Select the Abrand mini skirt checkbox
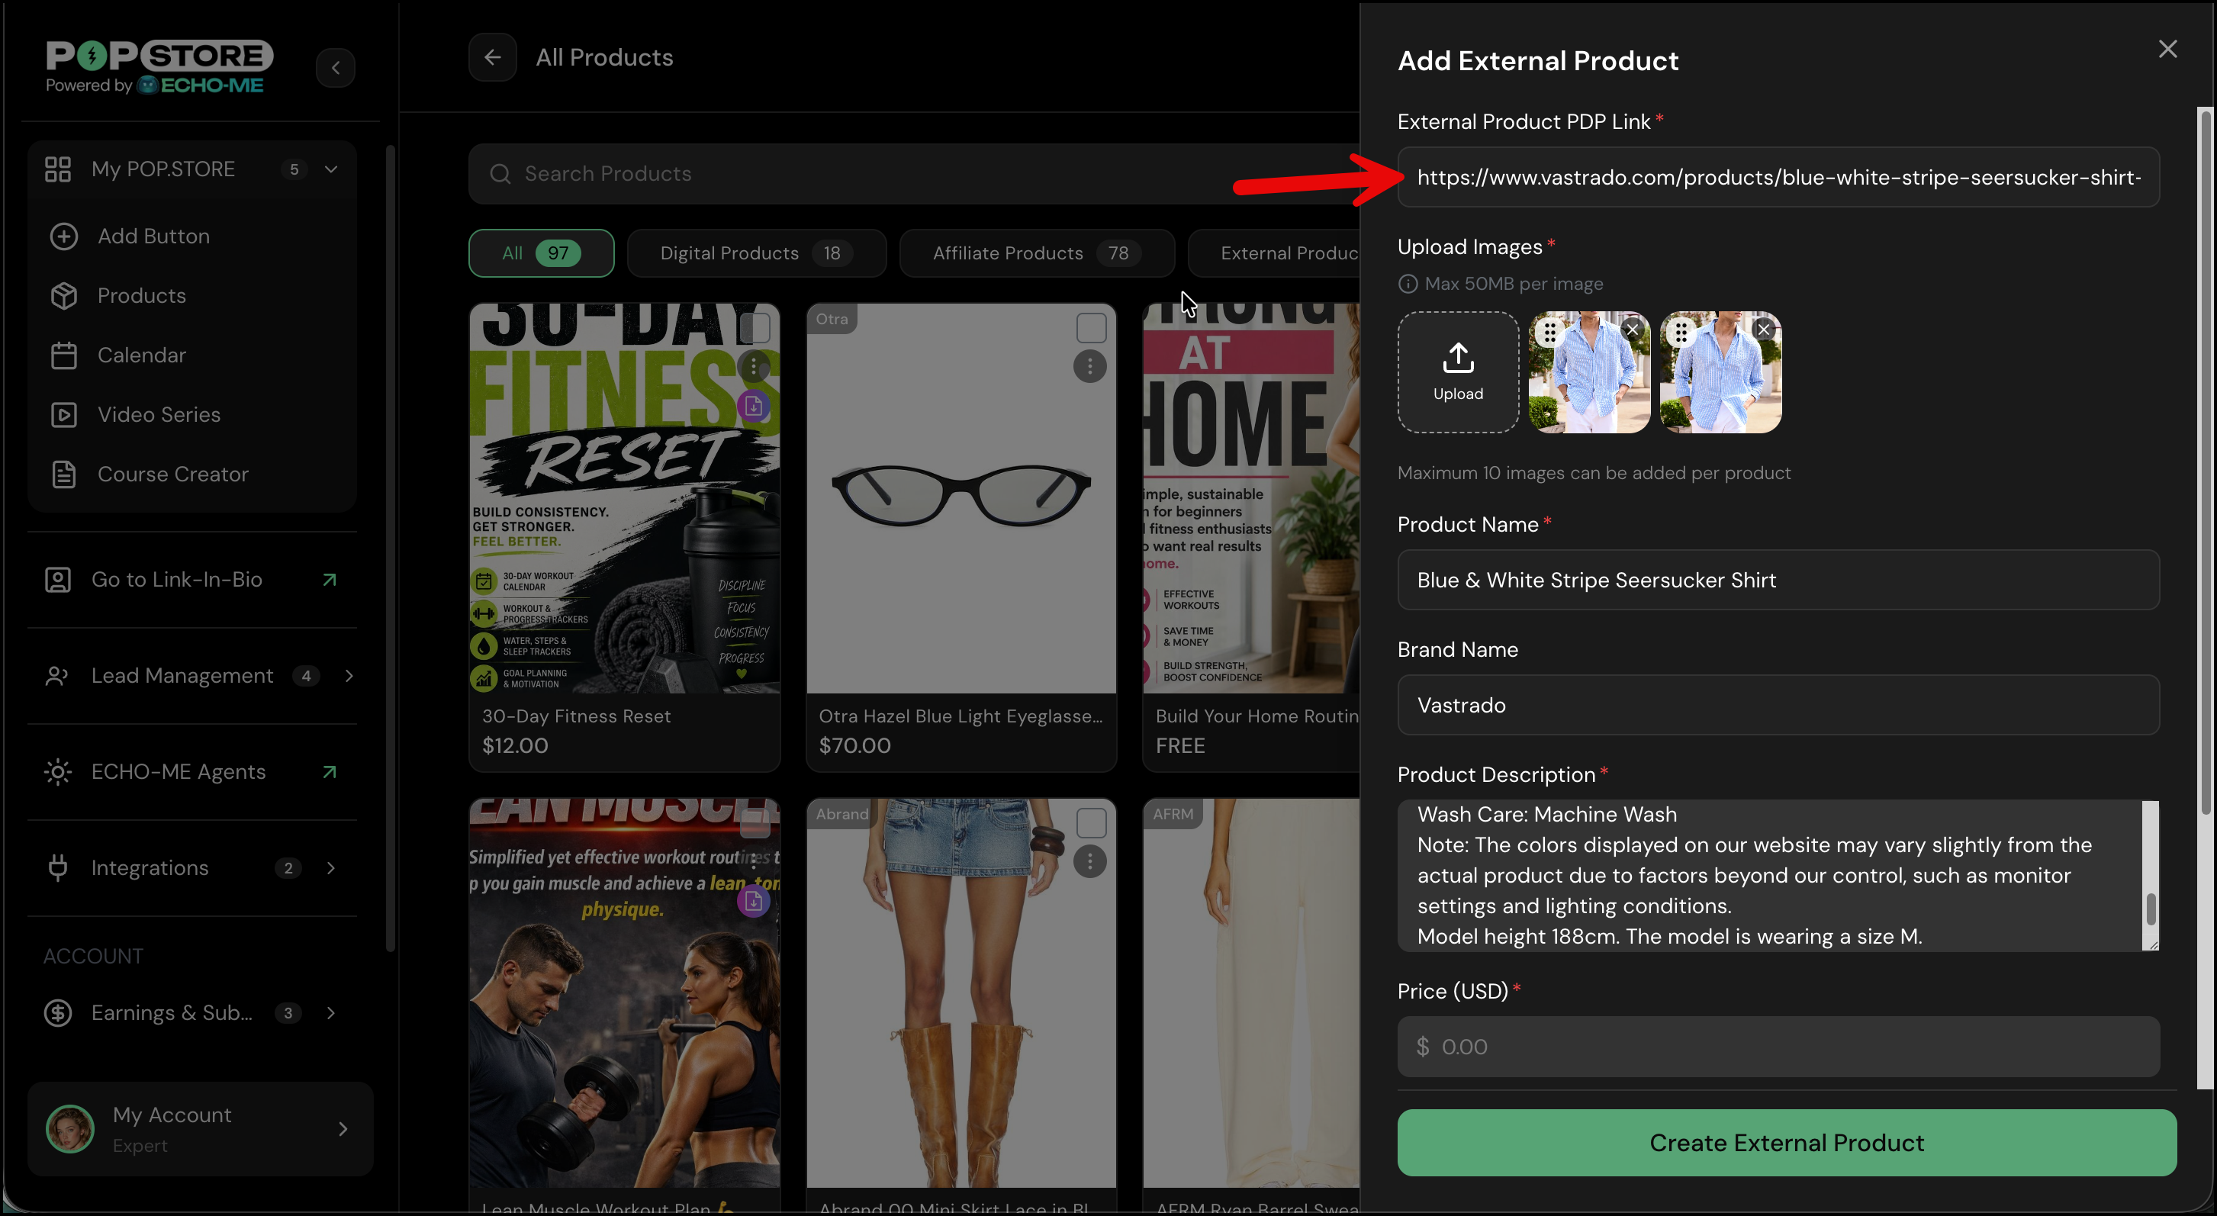Viewport: 2217px width, 1216px height. click(1090, 822)
